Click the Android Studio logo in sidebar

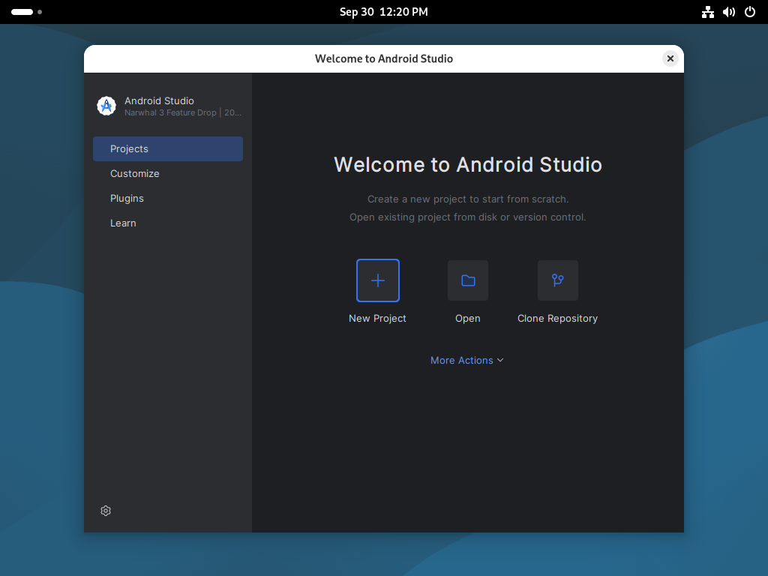(106, 106)
